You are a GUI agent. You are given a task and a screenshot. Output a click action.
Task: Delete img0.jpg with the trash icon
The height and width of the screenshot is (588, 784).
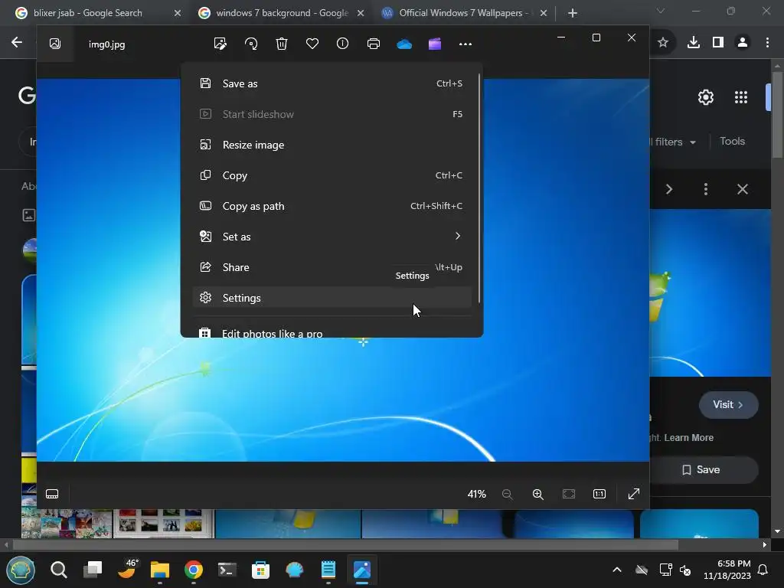coord(282,44)
